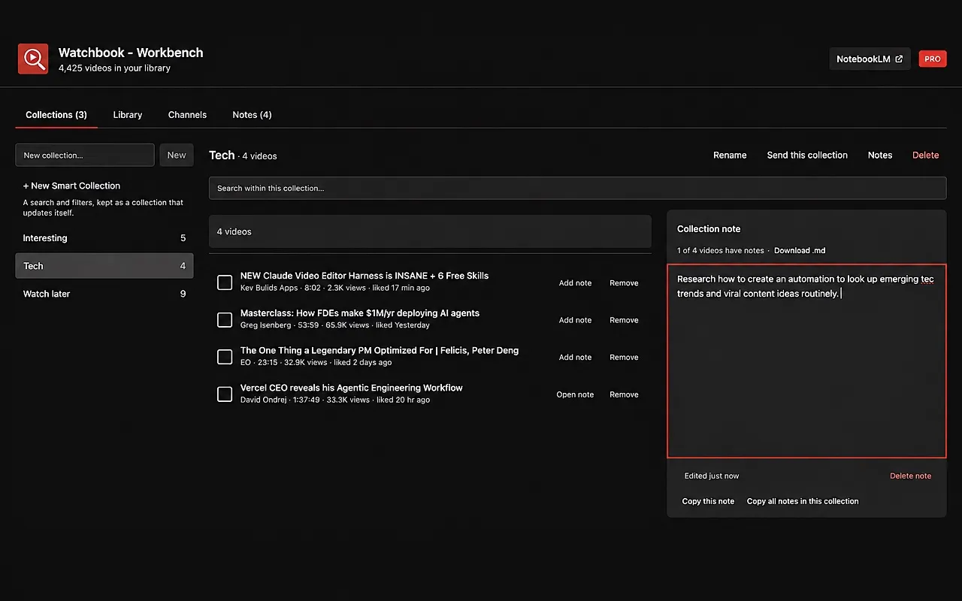Delete the Tech collection

[x=926, y=156]
